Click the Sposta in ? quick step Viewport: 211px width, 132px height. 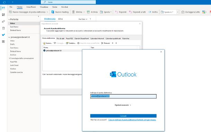tap(168, 12)
